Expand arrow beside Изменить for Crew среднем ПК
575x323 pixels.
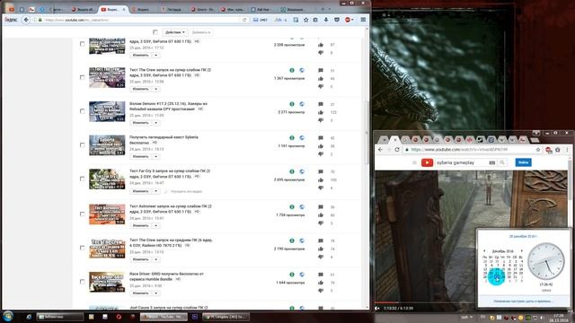(155, 259)
